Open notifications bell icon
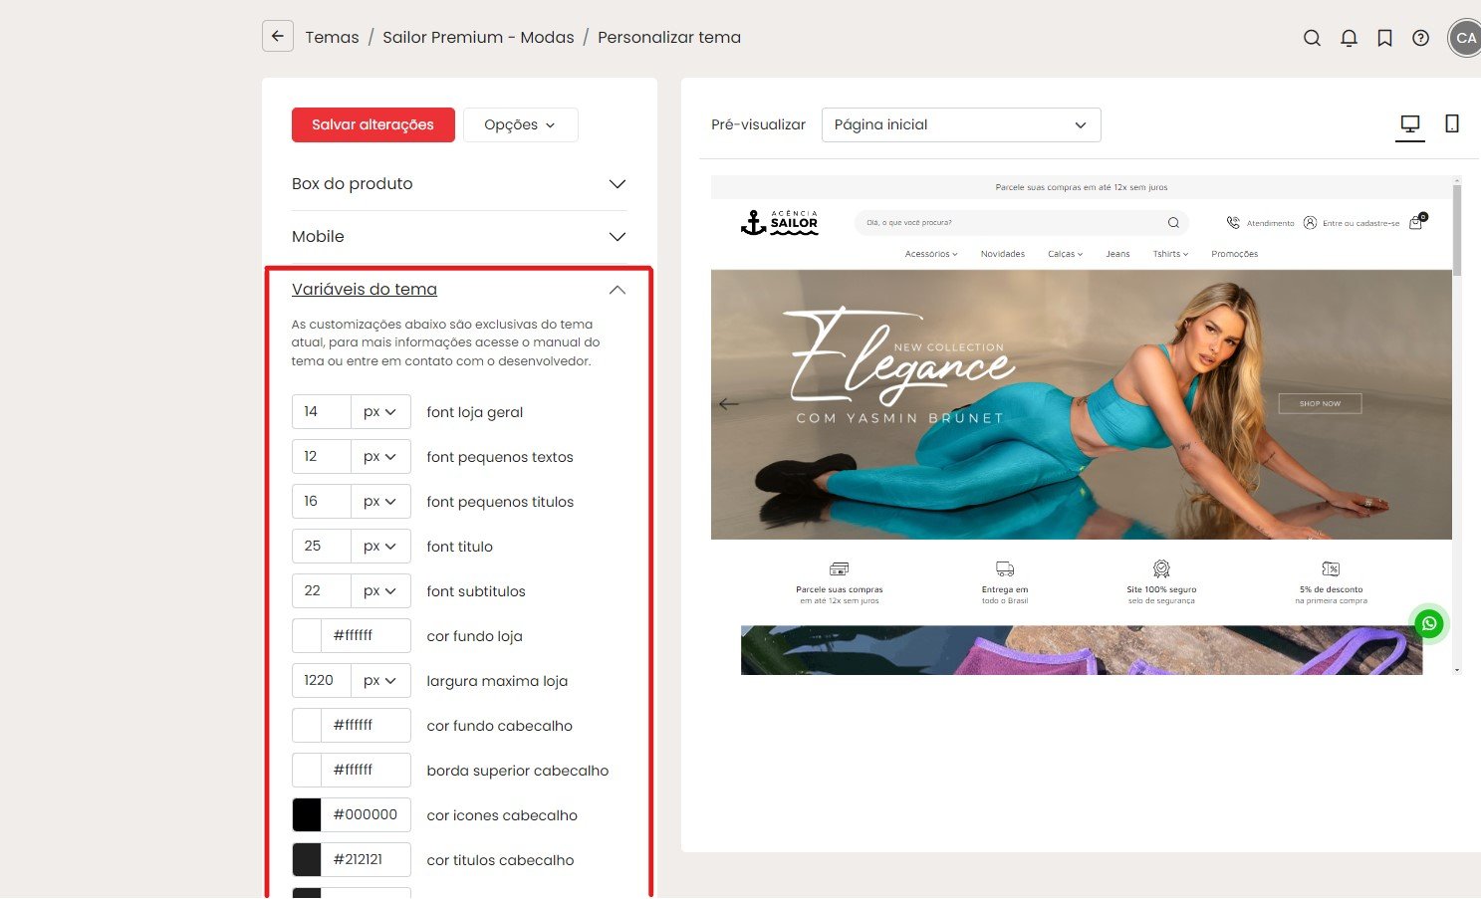 (1349, 38)
